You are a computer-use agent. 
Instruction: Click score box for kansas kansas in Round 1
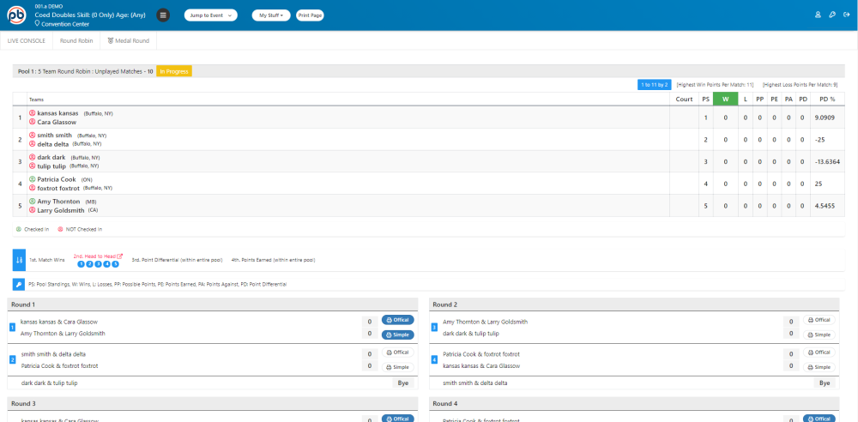pyautogui.click(x=369, y=322)
